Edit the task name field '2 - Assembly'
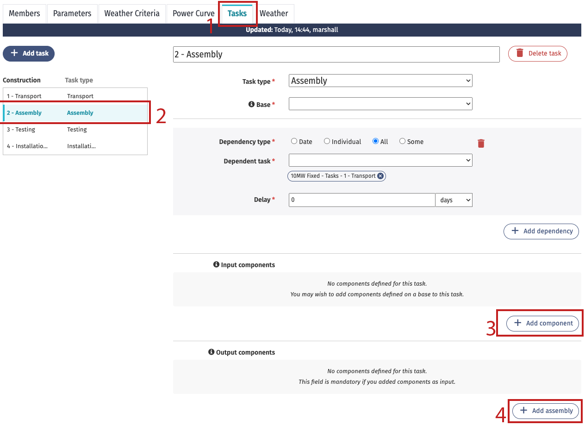The width and height of the screenshot is (585, 425). 336,54
